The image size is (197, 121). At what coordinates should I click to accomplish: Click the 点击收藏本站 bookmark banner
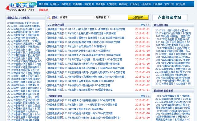[x=170, y=18]
